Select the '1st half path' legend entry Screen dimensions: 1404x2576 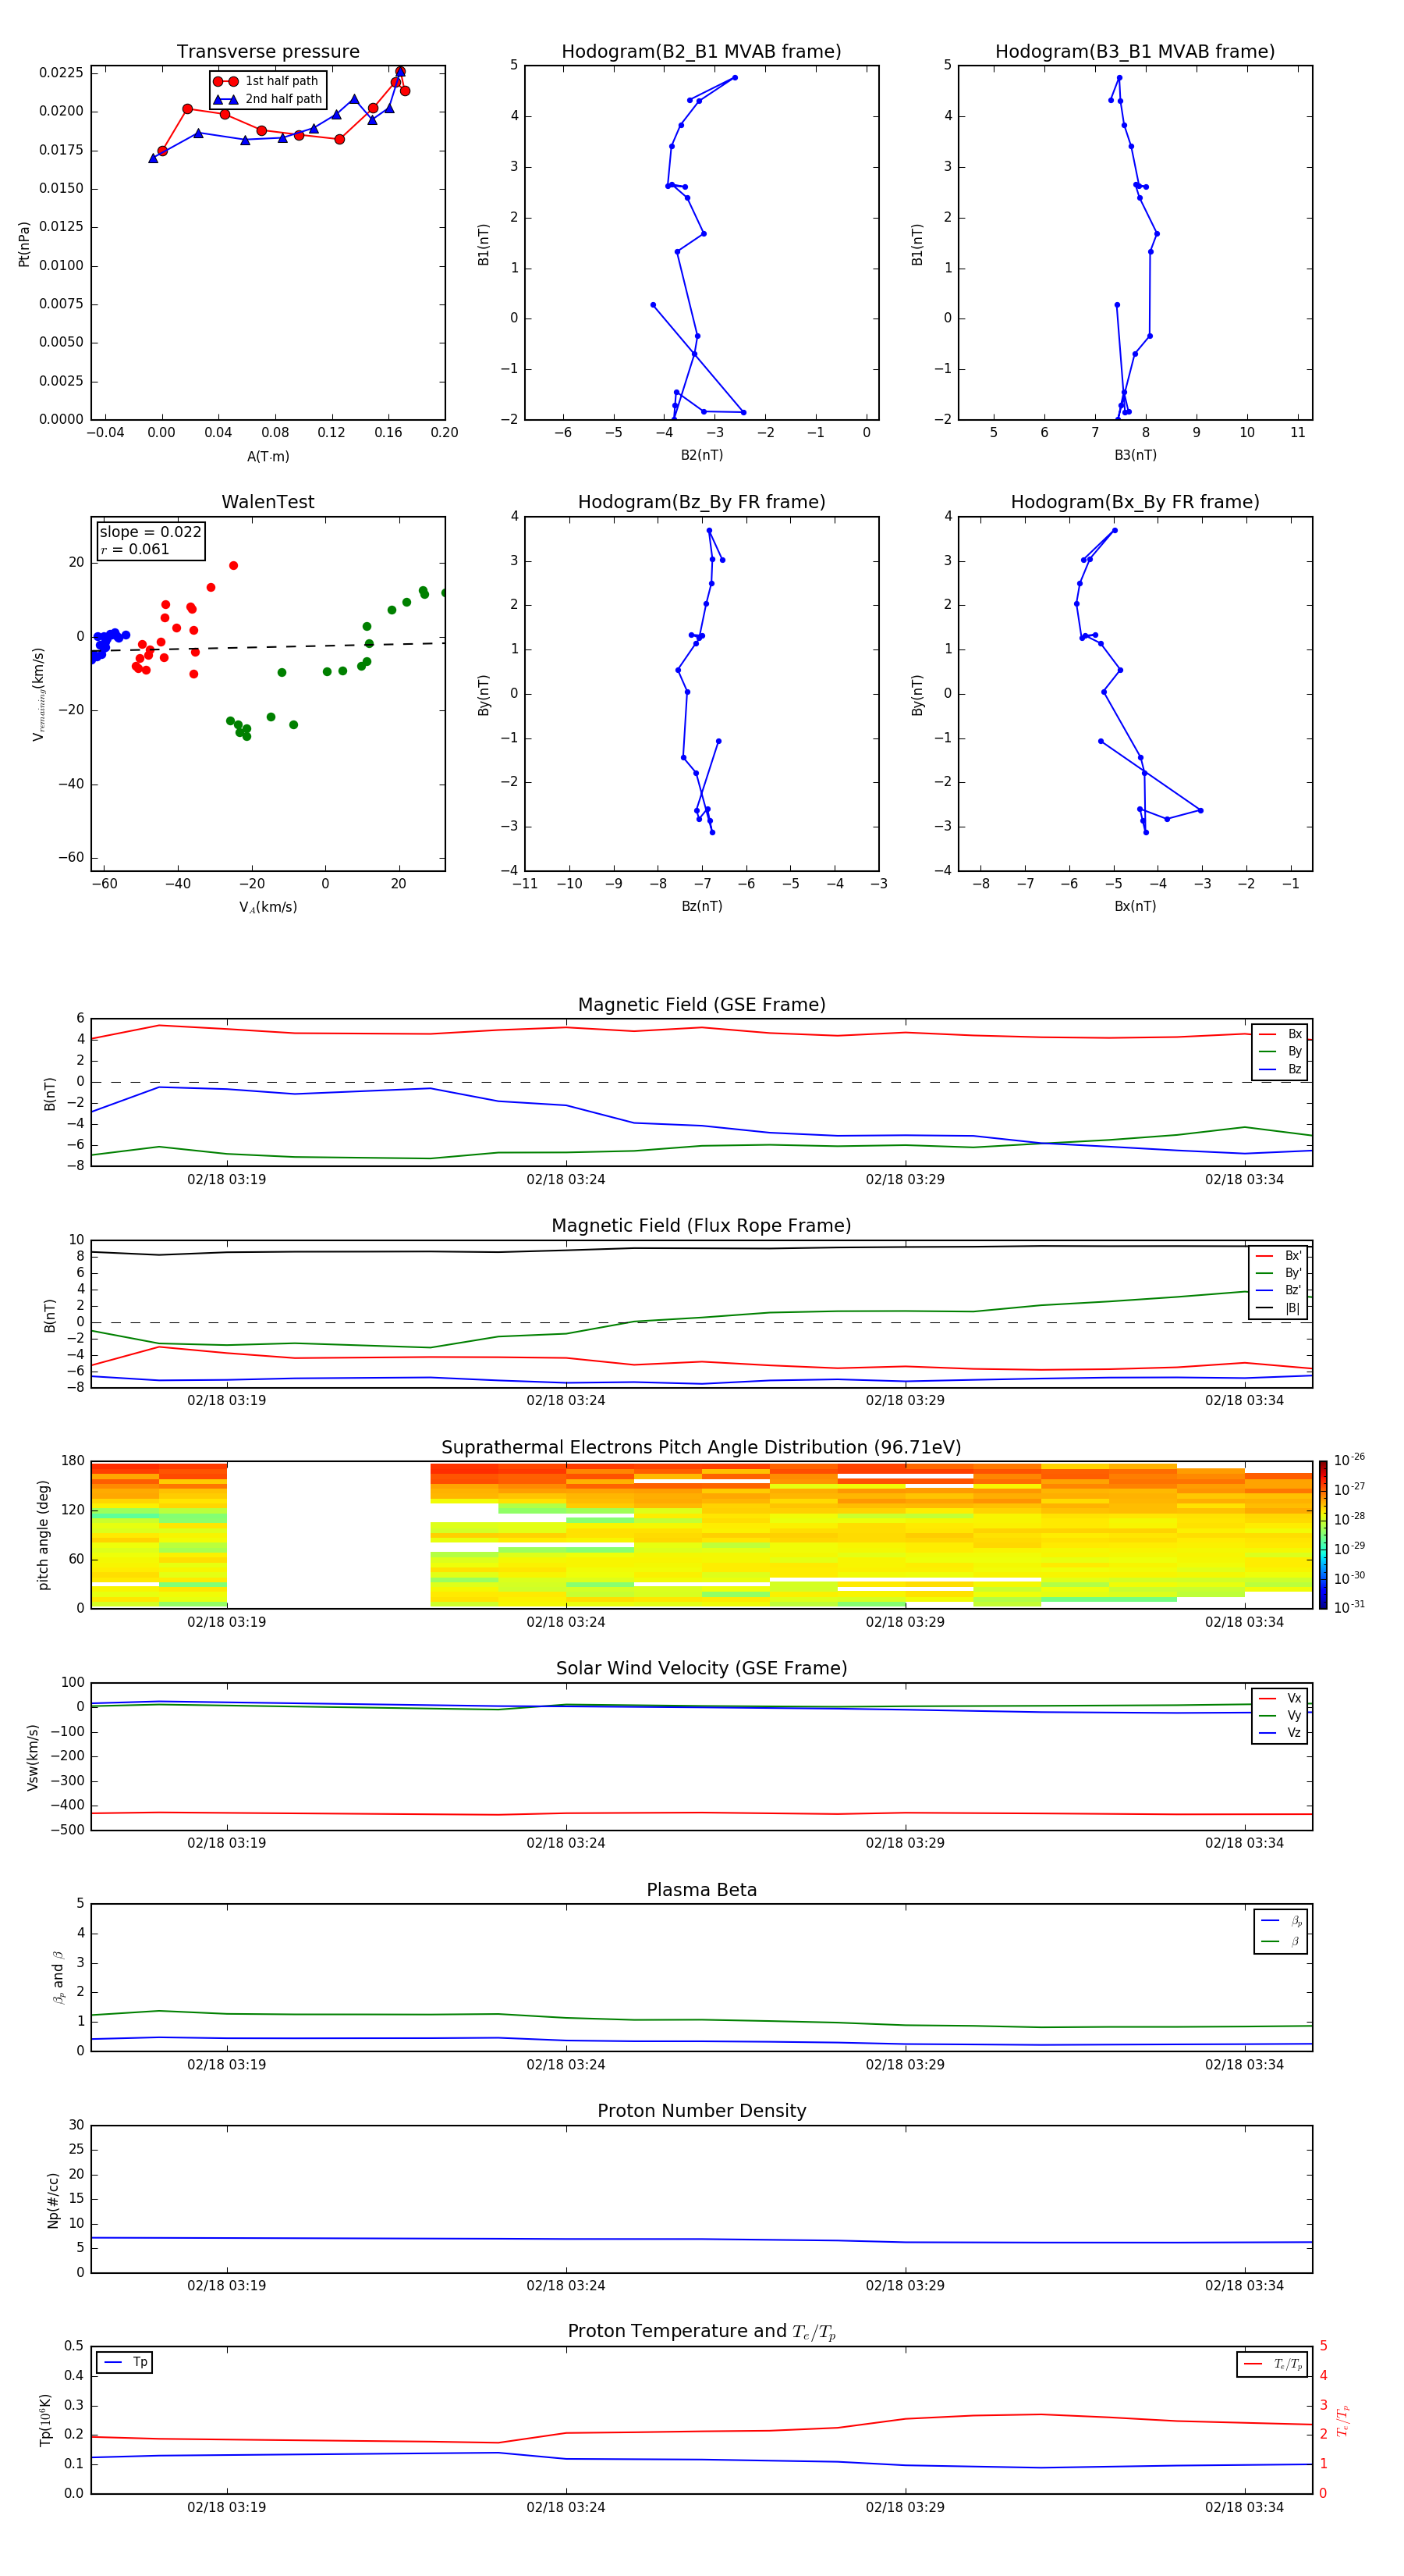(267, 81)
